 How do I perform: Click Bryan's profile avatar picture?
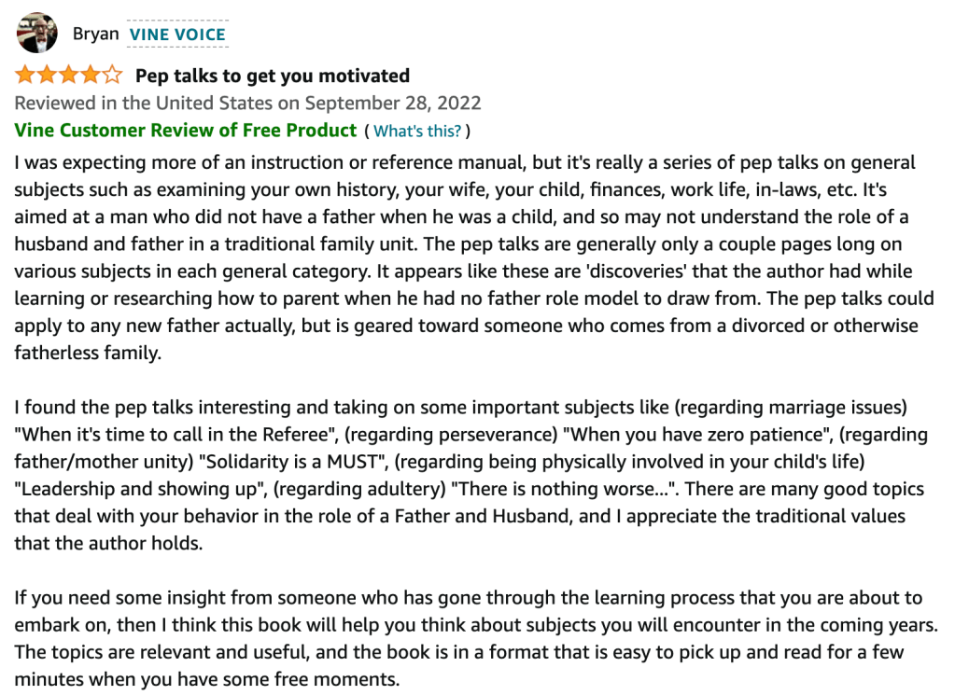coord(36,34)
